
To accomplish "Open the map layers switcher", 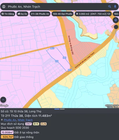I will tap(116, 20).
